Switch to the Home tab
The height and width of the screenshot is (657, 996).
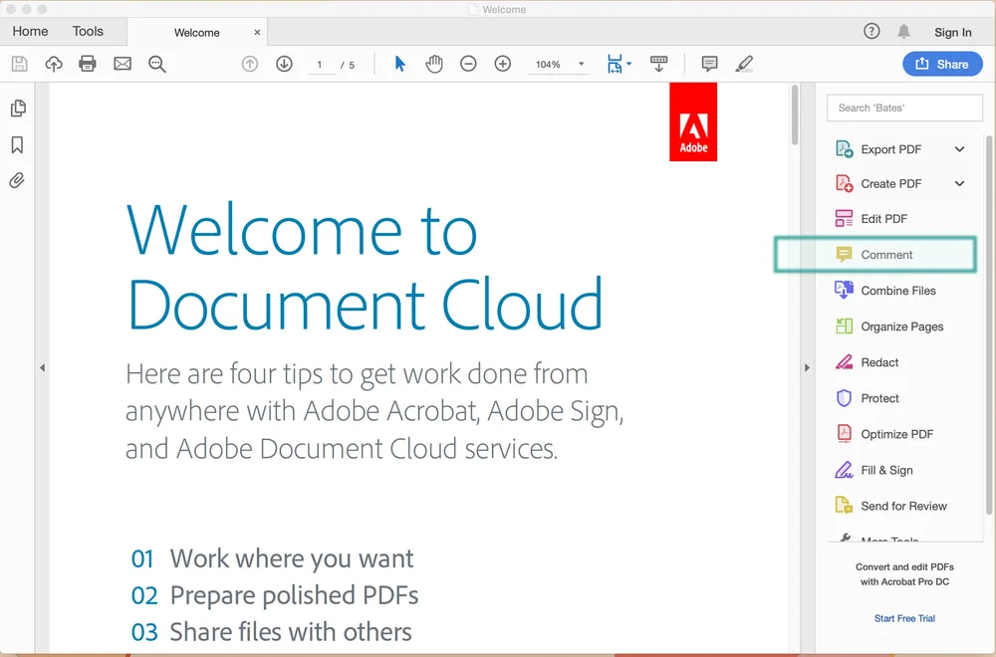[x=29, y=31]
